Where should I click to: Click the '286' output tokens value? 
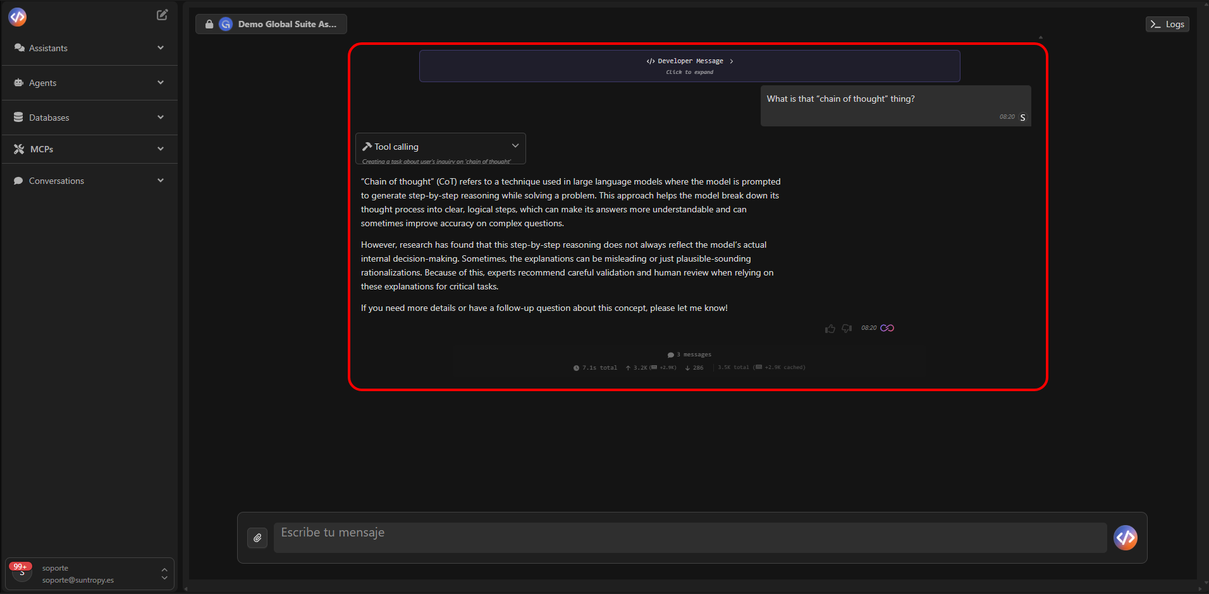pos(698,368)
